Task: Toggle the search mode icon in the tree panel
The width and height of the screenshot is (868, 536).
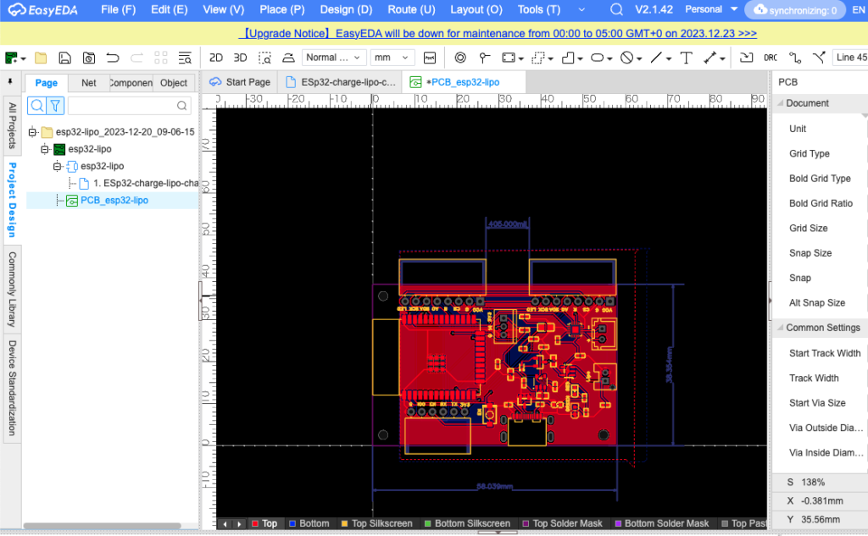Action: tap(37, 105)
